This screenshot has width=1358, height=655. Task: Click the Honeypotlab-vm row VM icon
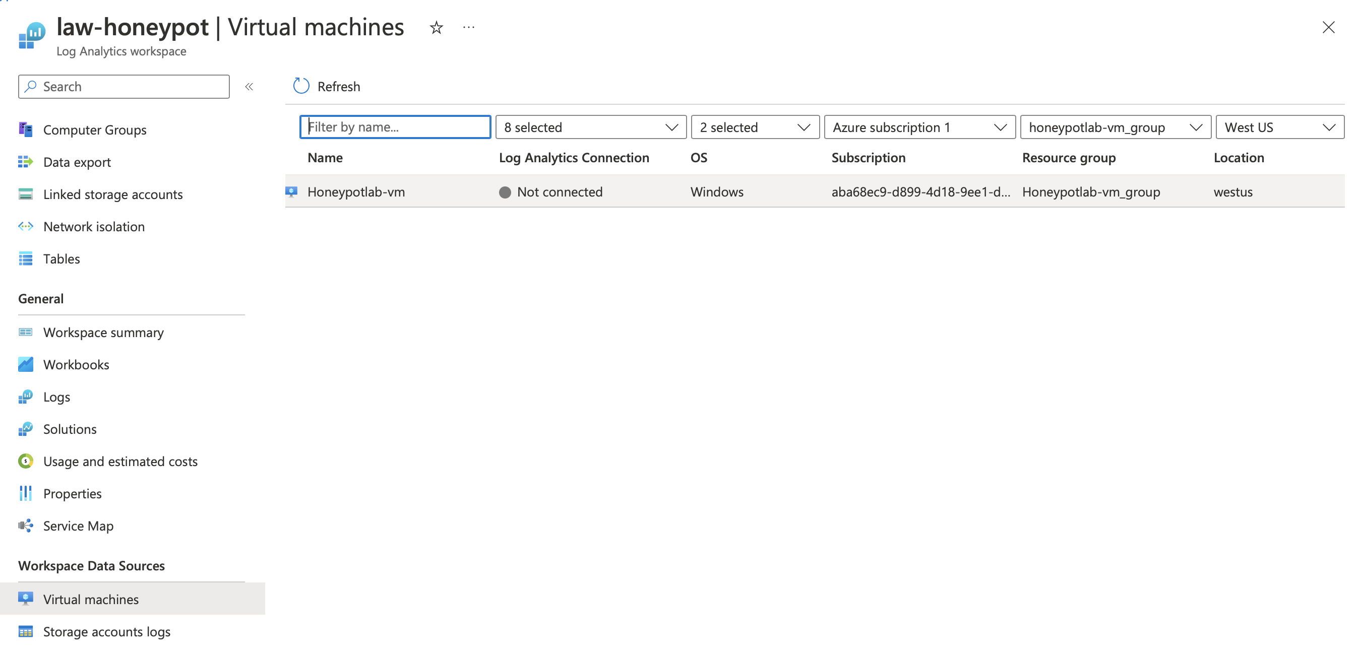click(291, 192)
